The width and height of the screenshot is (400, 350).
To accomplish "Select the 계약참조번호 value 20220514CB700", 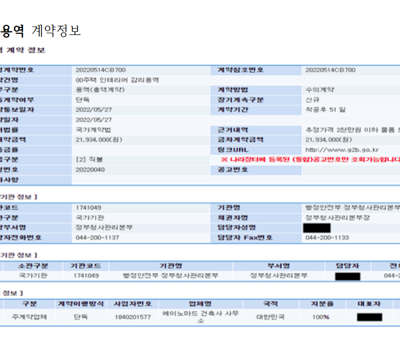I will 330,70.
